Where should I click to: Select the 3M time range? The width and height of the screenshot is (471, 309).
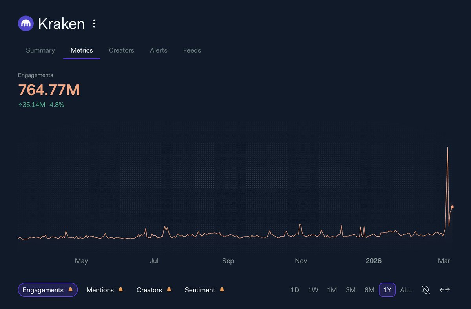point(351,290)
